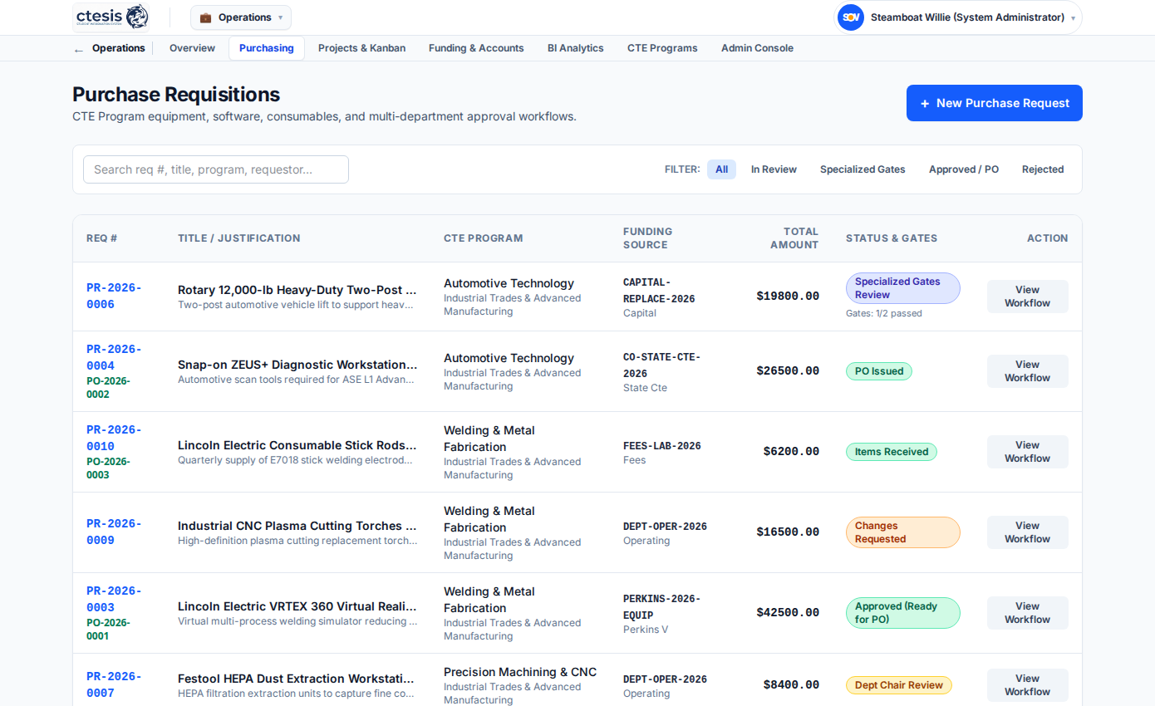The width and height of the screenshot is (1155, 706).
Task: Expand the Steamboat Willie account menu
Action: pos(958,17)
